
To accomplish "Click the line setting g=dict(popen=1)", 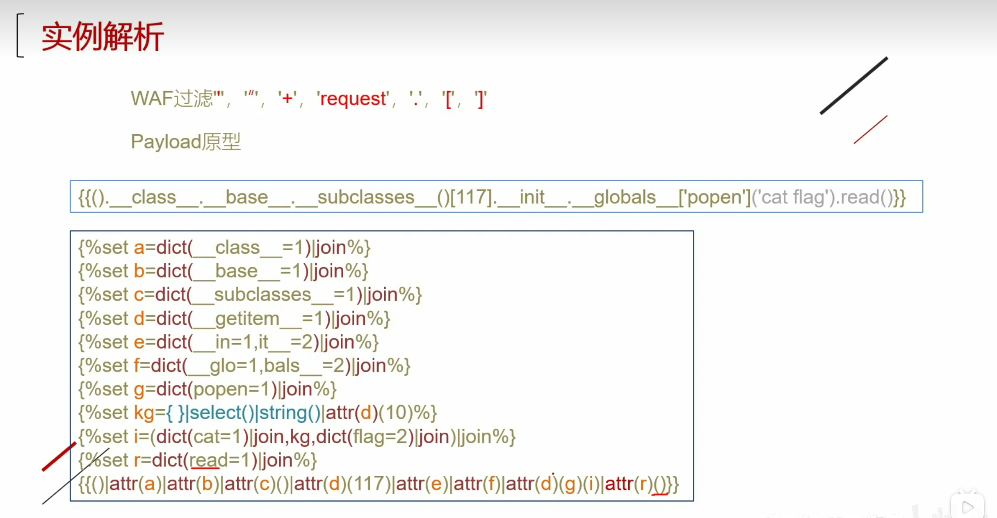I will coord(207,389).
